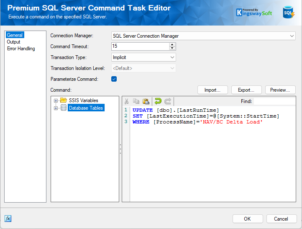
Task: Click the Find label
Action: tap(246, 101)
